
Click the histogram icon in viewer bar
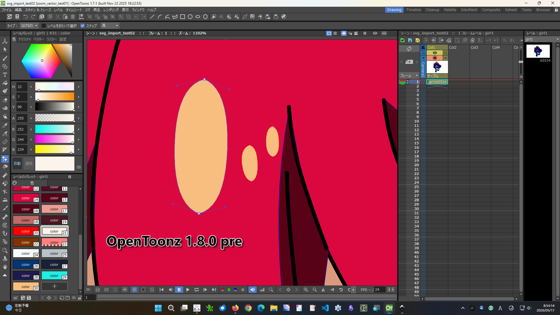click(262, 290)
